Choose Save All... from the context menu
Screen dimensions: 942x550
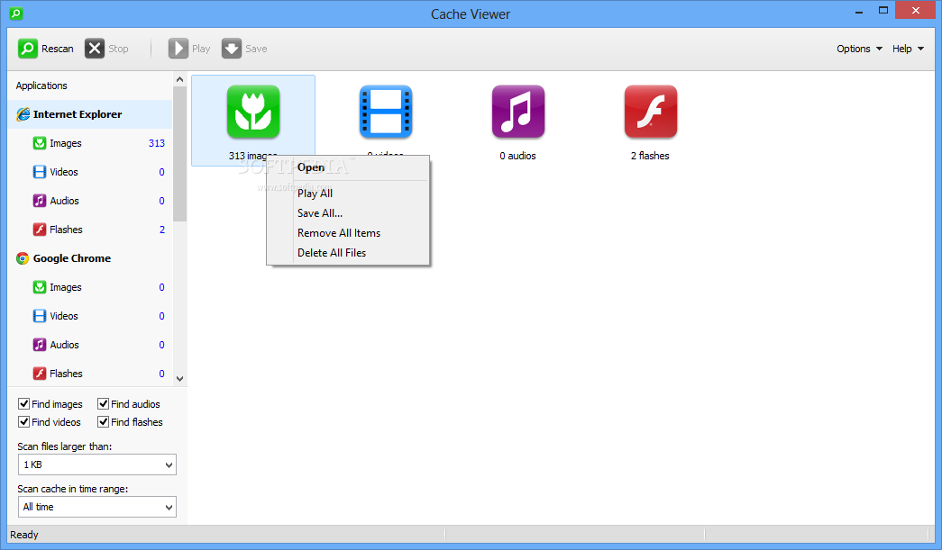point(348,213)
